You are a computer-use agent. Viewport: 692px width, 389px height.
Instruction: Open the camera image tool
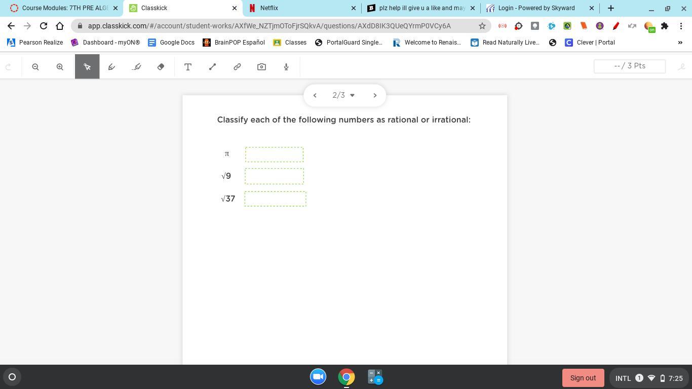click(x=262, y=67)
